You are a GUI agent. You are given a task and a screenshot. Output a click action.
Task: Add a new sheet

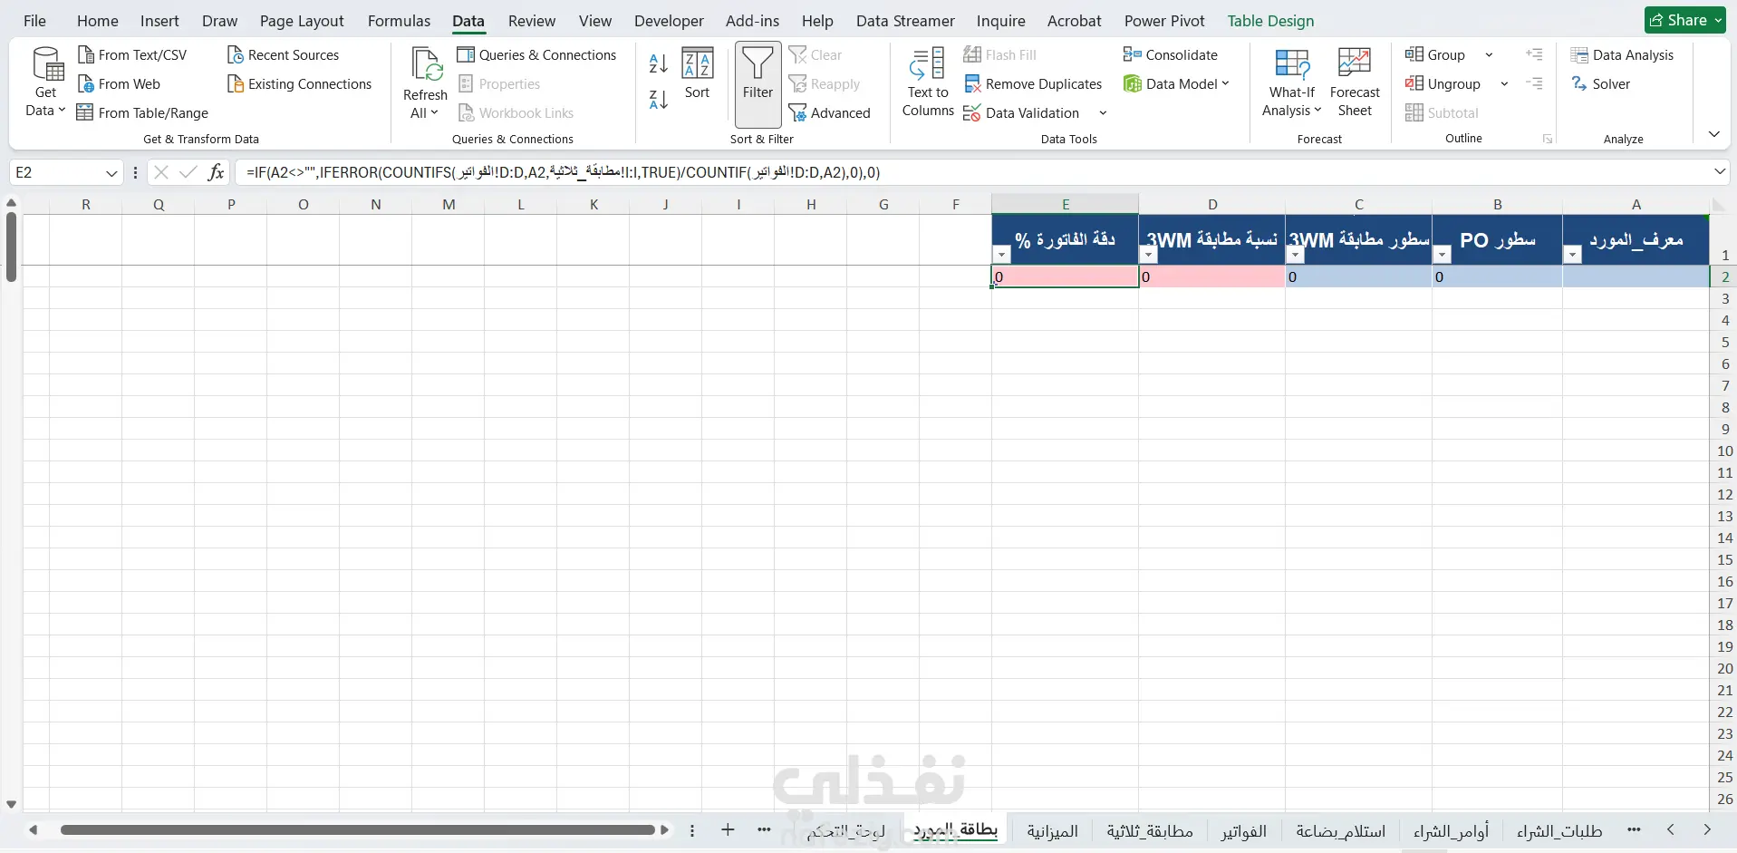(728, 829)
